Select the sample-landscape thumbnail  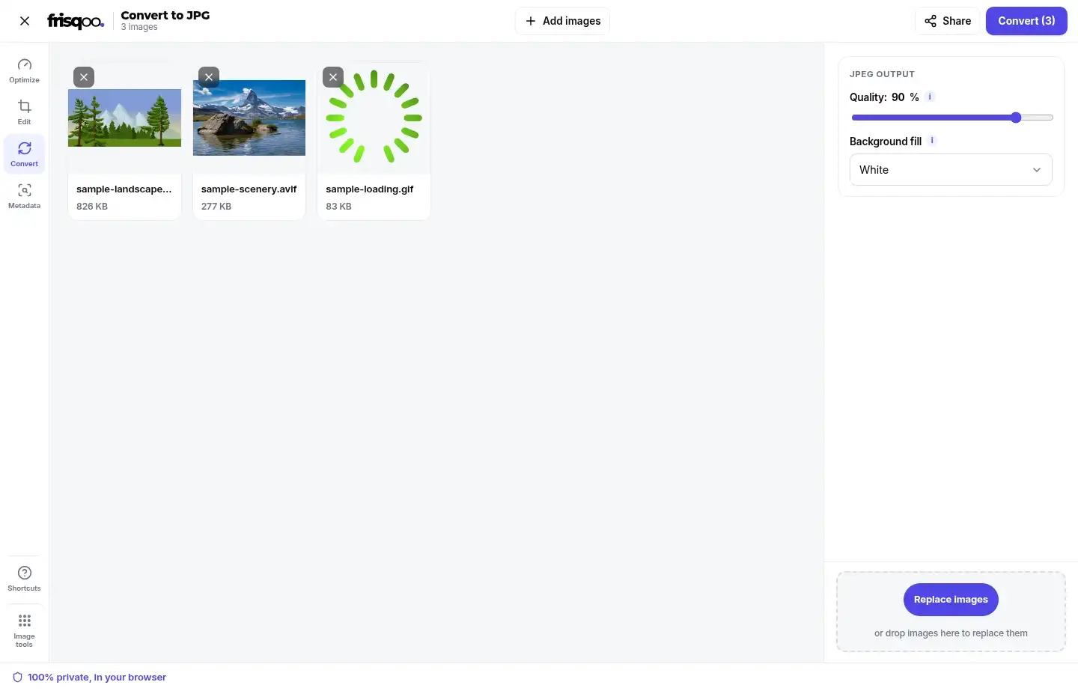(124, 118)
